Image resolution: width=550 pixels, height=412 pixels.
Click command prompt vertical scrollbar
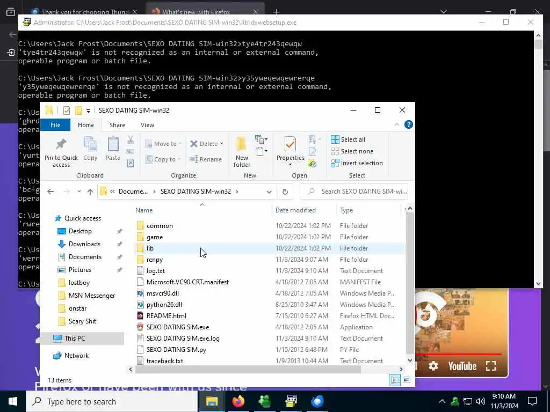tap(538, 45)
